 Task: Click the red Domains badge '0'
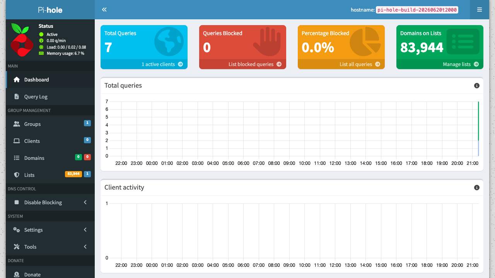coord(87,157)
